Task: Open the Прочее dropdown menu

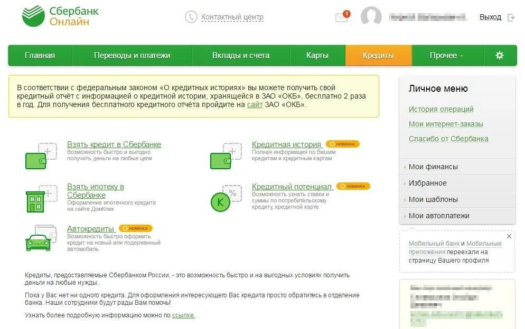Action: pyautogui.click(x=447, y=55)
